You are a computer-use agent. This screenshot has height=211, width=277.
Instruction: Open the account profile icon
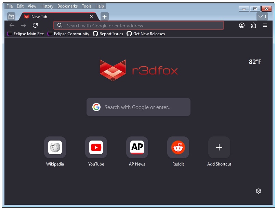point(242,25)
